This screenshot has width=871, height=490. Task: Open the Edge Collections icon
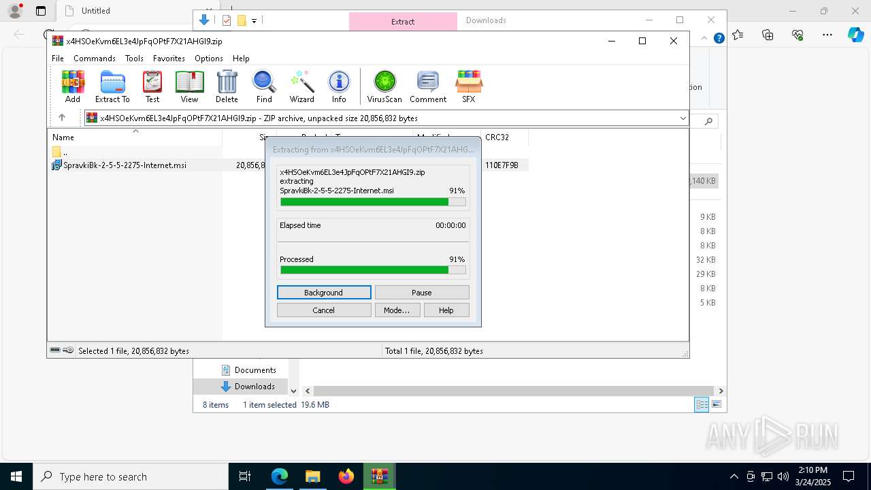(768, 35)
